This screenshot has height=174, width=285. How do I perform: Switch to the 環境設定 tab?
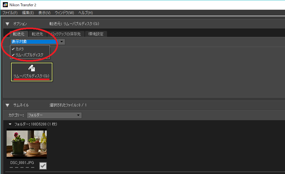(x=96, y=34)
